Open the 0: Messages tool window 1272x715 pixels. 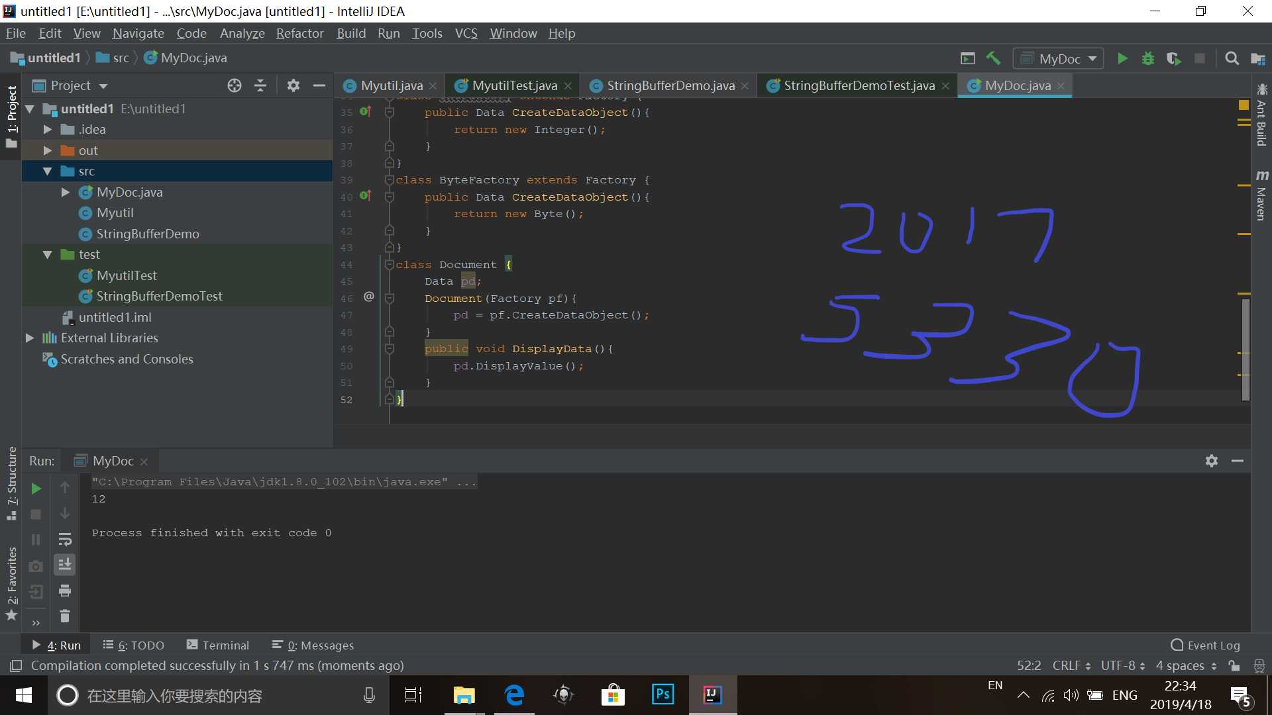tap(313, 645)
